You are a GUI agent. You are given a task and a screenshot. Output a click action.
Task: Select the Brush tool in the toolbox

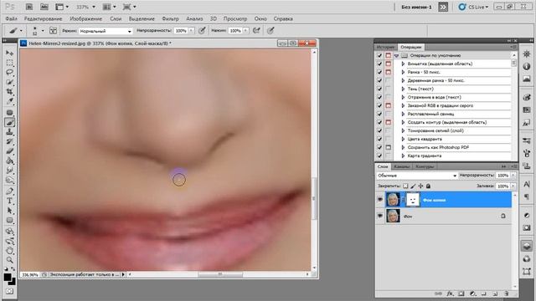coord(9,123)
